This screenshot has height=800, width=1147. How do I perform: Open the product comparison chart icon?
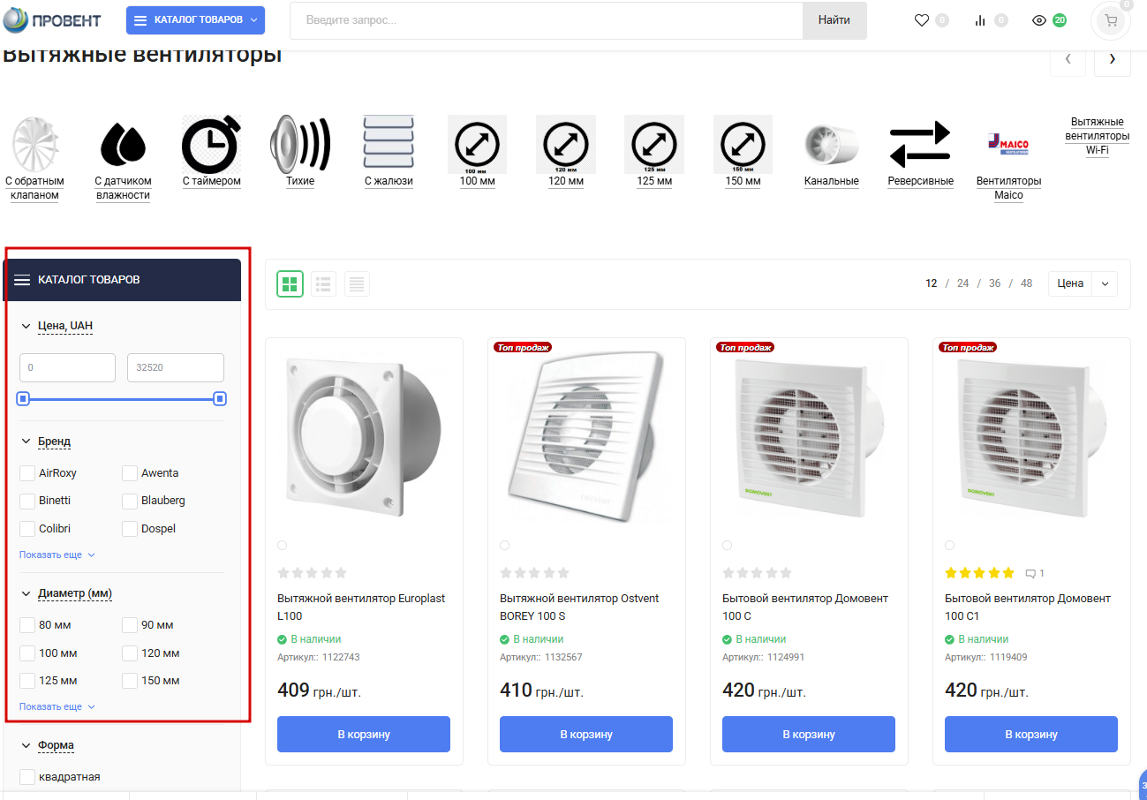click(x=980, y=20)
